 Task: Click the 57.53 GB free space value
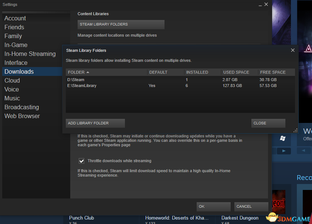click(x=268, y=86)
